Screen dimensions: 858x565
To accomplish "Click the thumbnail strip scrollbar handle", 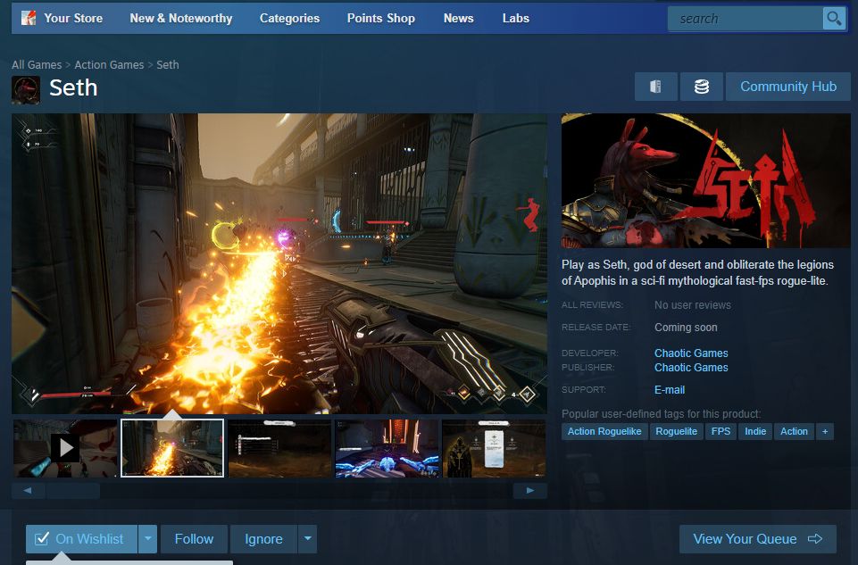I will click(x=73, y=490).
